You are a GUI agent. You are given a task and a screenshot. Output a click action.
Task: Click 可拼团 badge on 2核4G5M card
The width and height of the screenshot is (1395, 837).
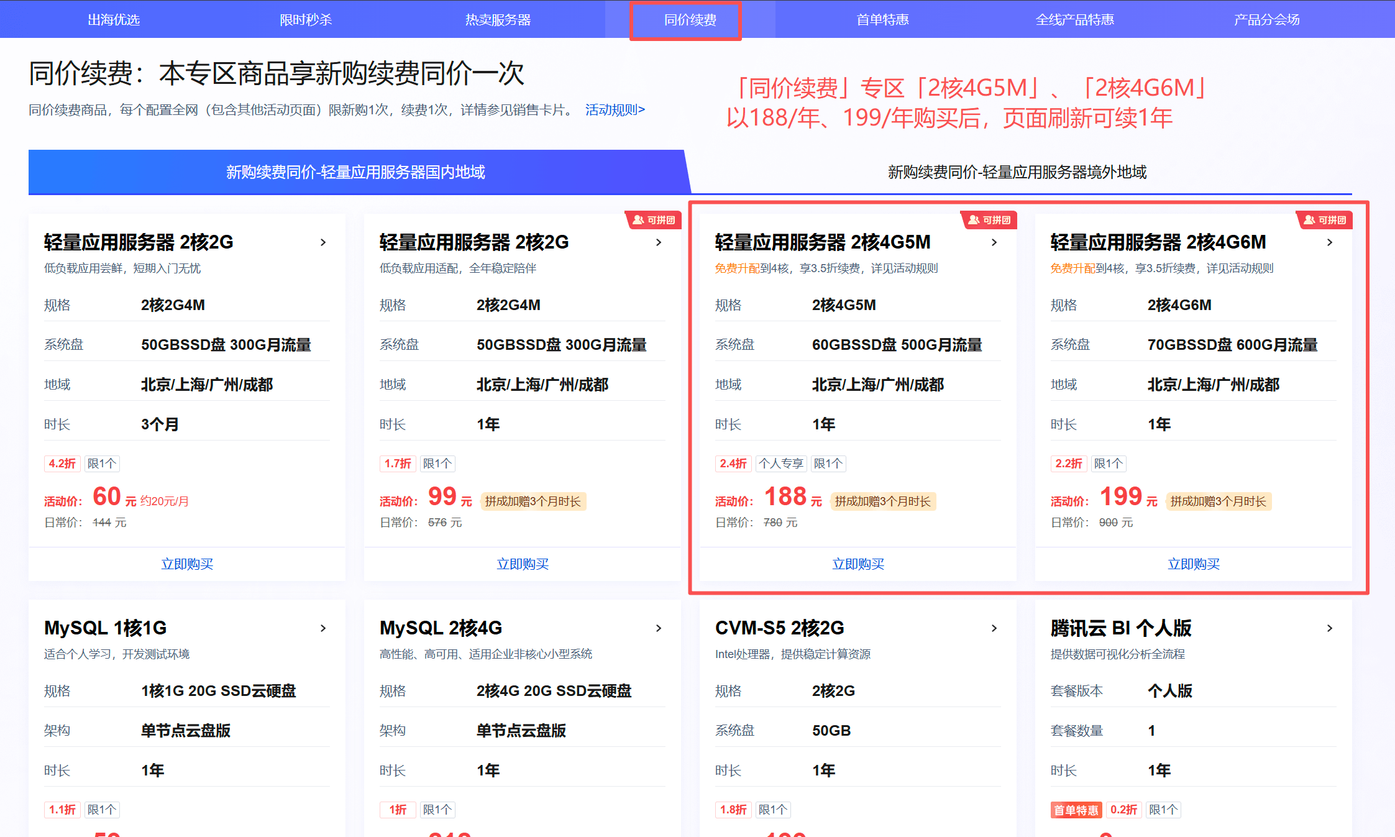[989, 220]
